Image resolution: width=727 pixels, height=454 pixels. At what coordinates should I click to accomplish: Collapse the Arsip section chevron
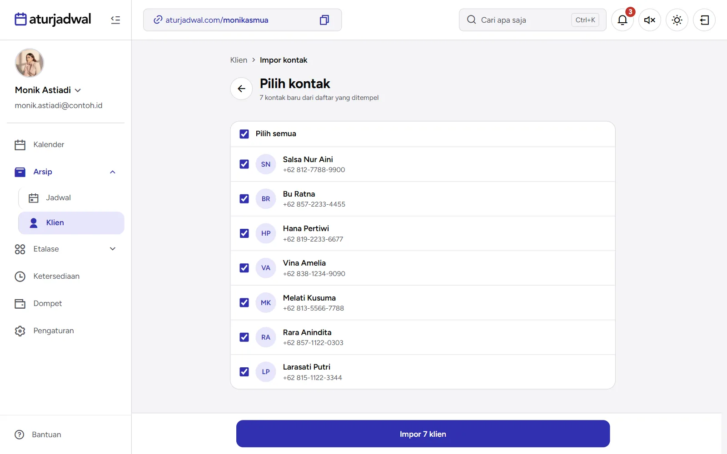pos(113,172)
